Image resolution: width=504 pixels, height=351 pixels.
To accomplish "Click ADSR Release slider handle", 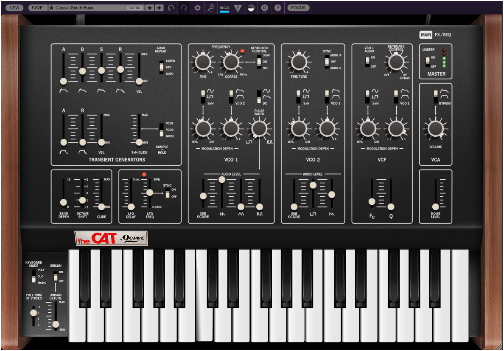I will 120,69.
